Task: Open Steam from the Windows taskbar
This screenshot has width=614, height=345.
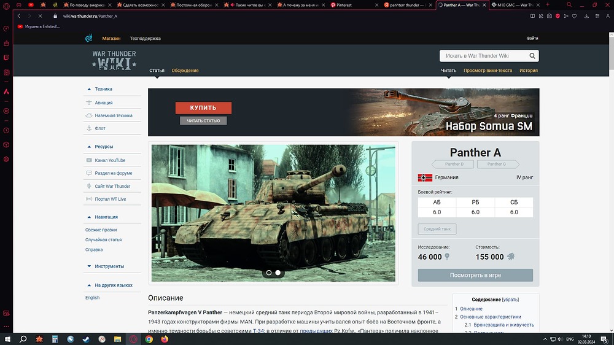Action: click(x=86, y=339)
